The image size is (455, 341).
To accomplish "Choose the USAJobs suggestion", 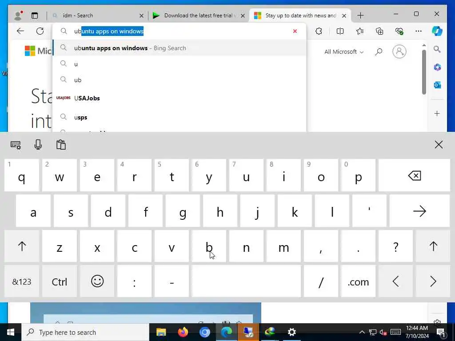I will [x=180, y=98].
